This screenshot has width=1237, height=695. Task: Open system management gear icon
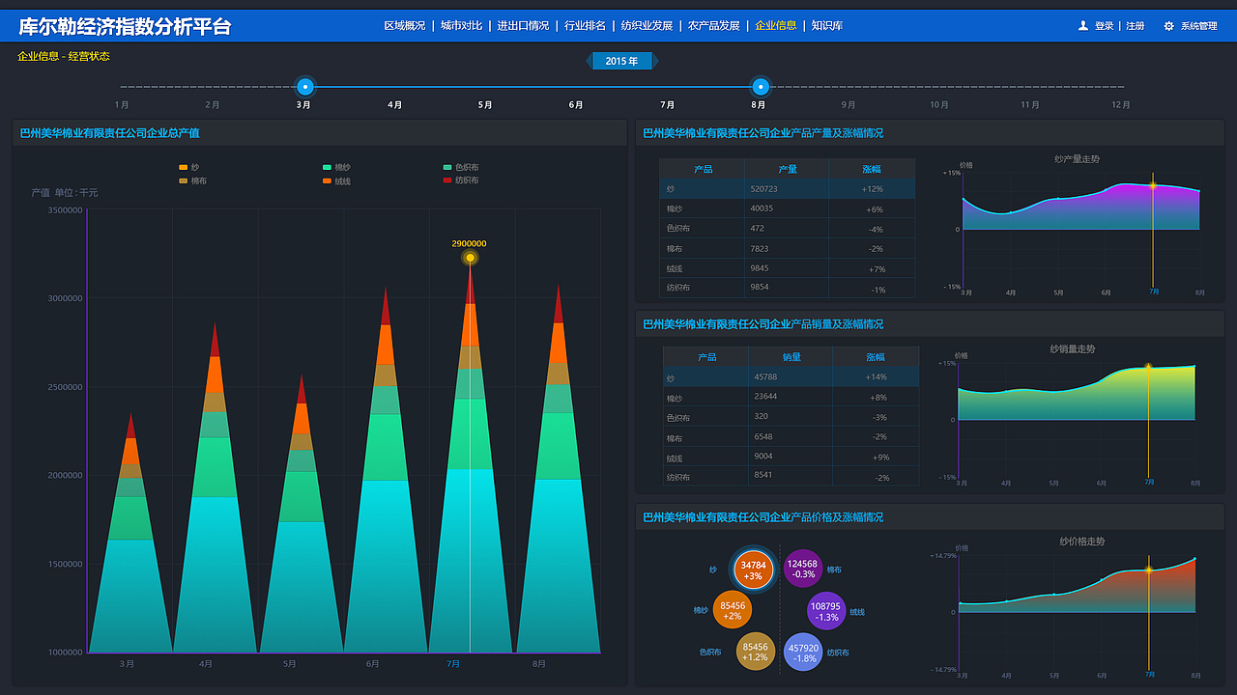point(1168,26)
